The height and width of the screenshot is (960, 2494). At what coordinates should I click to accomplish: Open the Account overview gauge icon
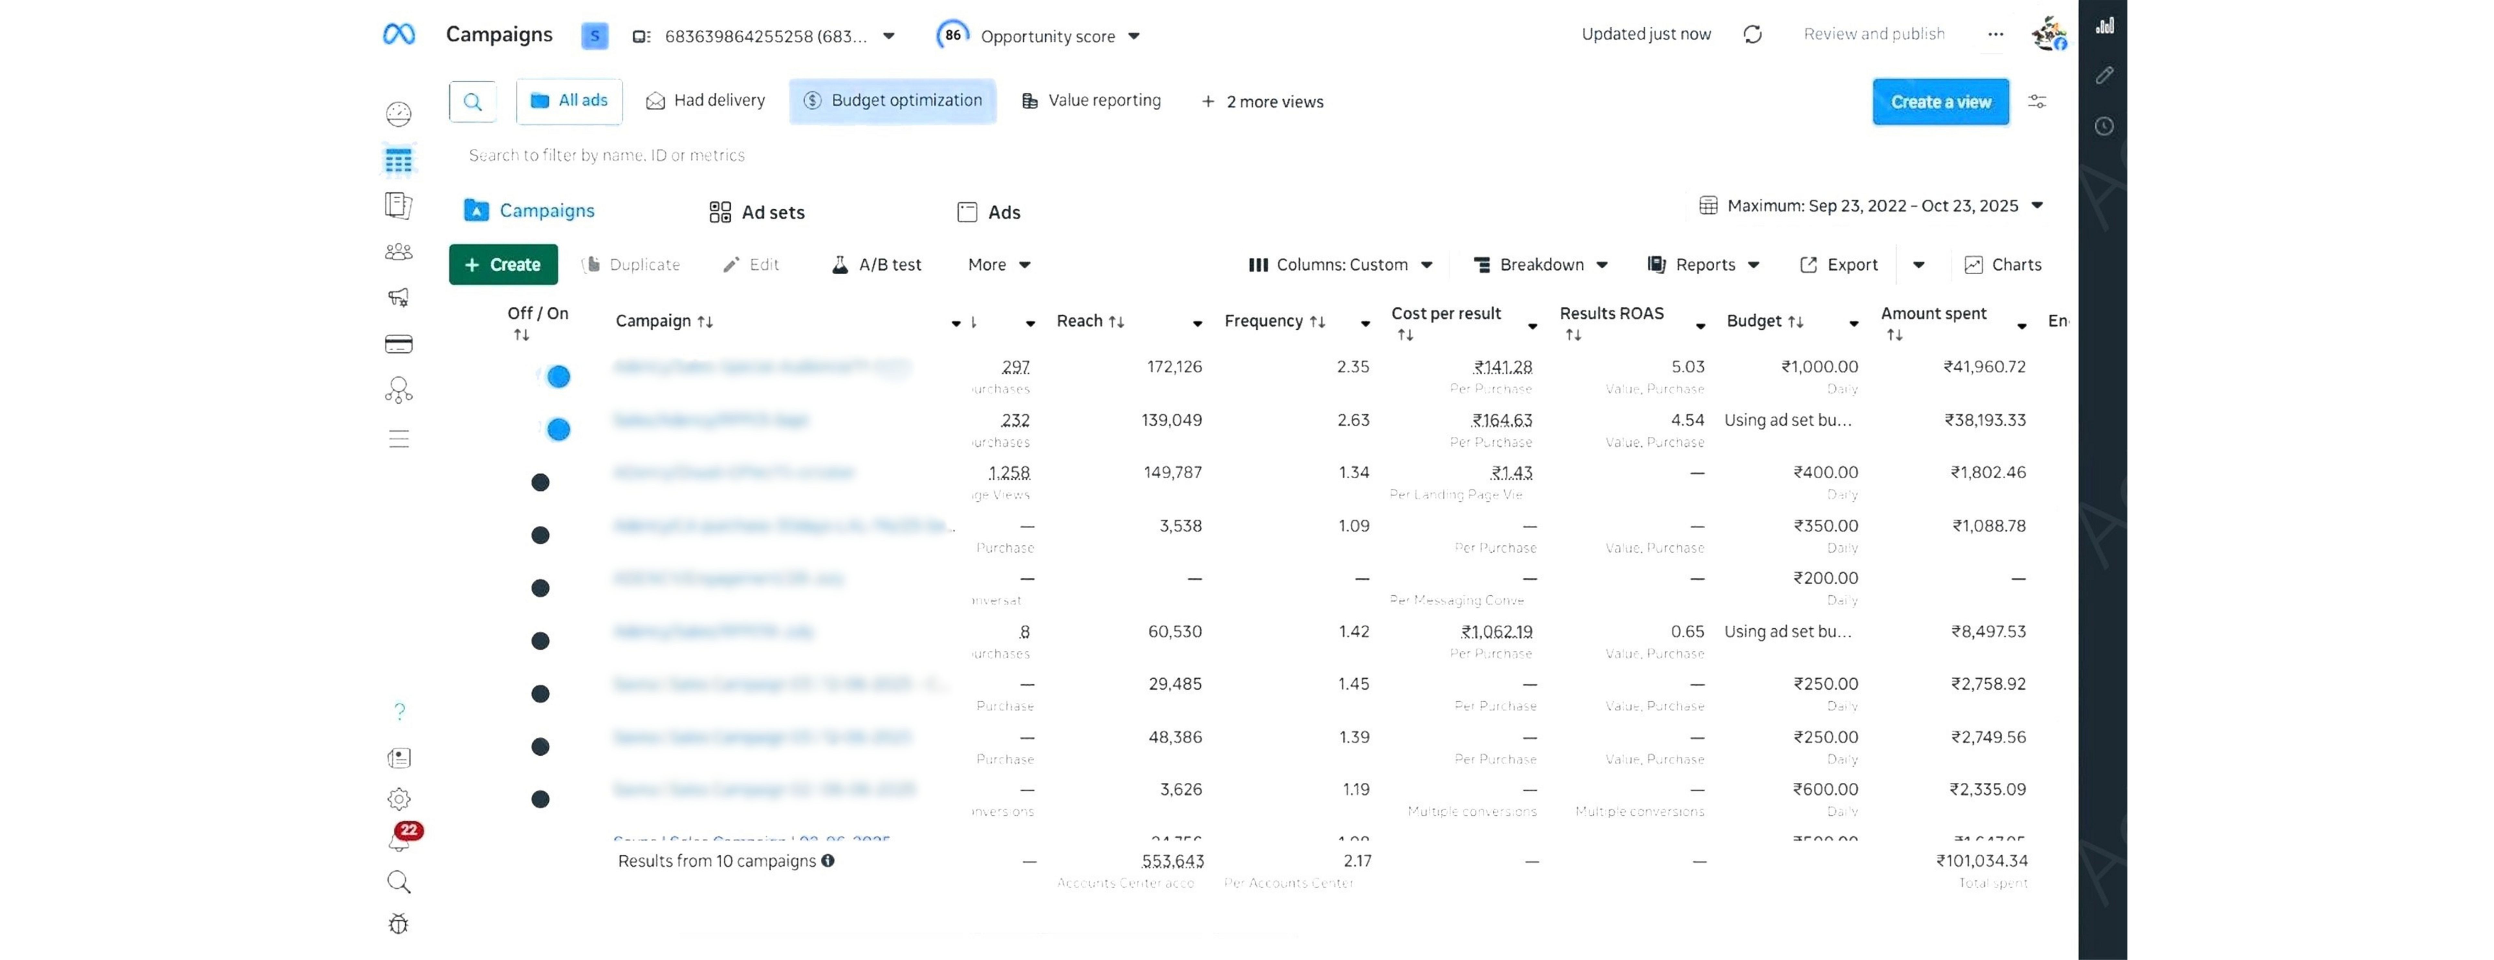click(399, 114)
